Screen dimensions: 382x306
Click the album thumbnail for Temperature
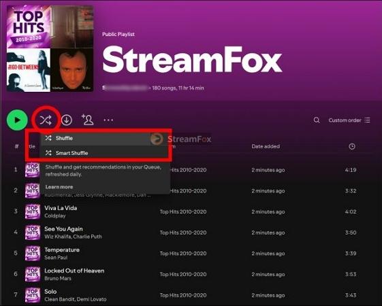tap(33, 254)
